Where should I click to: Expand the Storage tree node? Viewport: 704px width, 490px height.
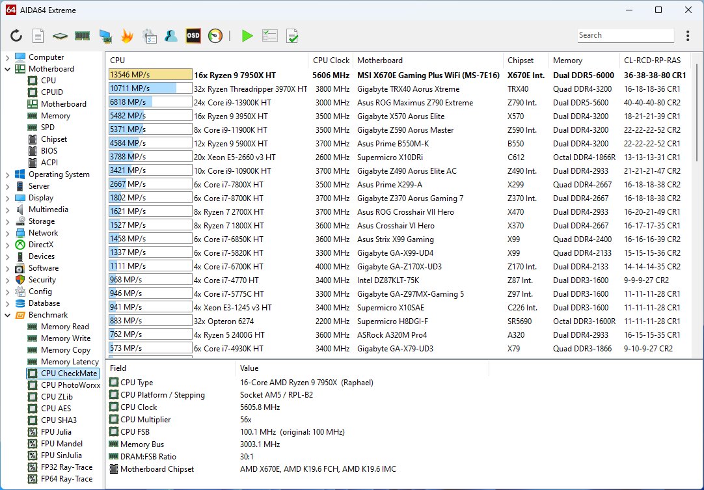(7, 221)
